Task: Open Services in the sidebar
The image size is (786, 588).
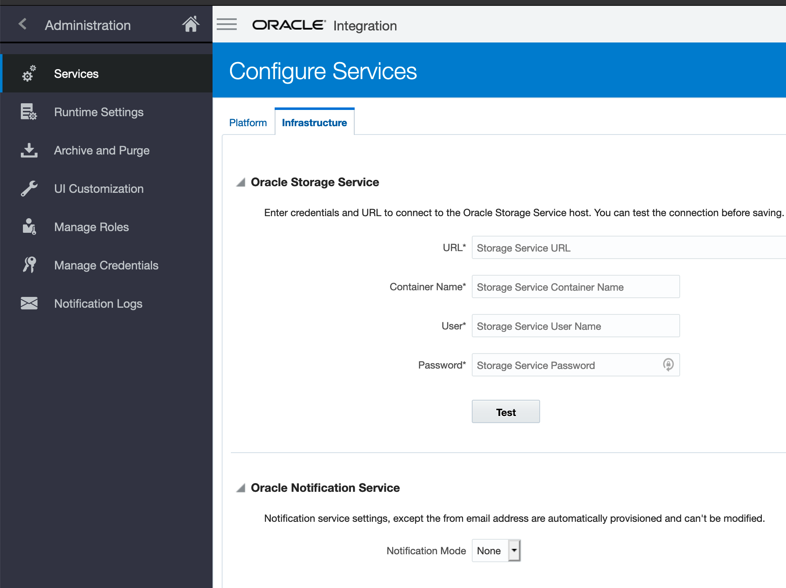Action: (x=107, y=73)
